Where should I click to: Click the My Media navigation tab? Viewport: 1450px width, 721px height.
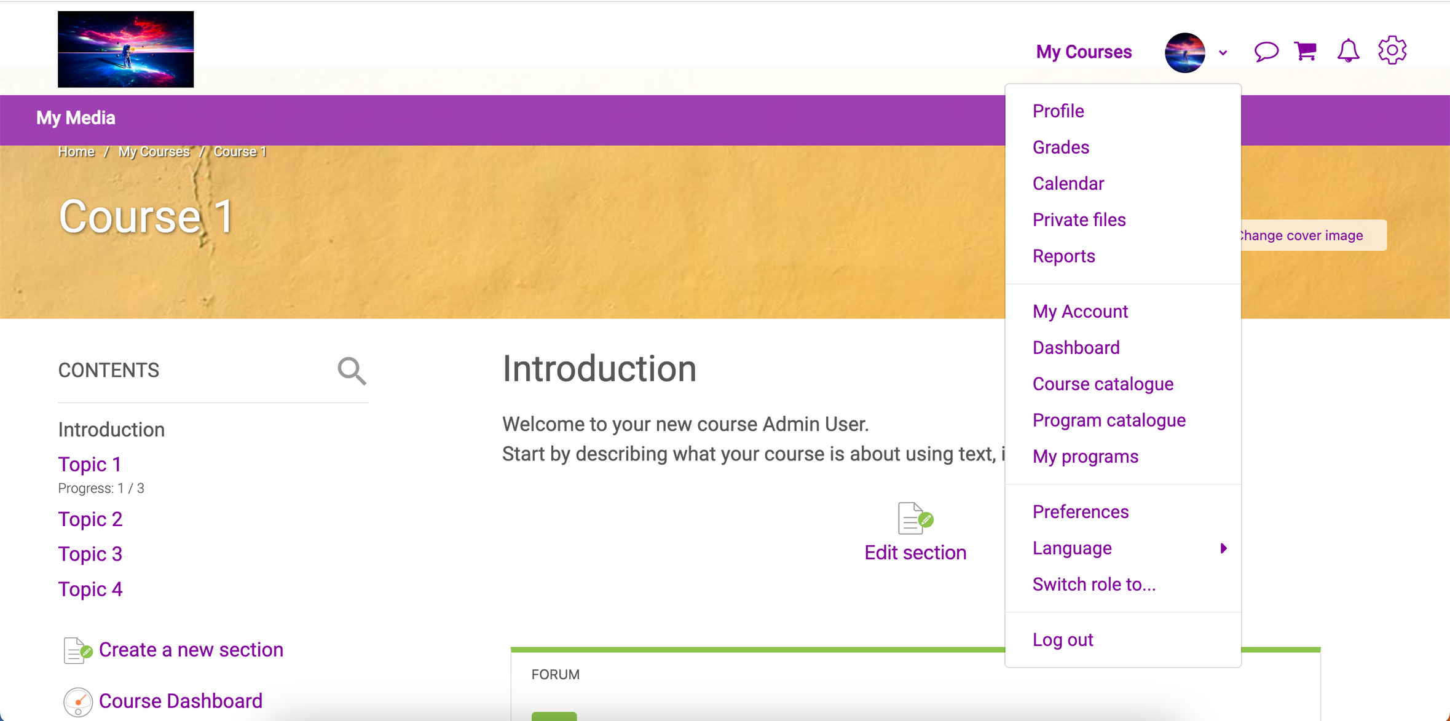tap(76, 118)
